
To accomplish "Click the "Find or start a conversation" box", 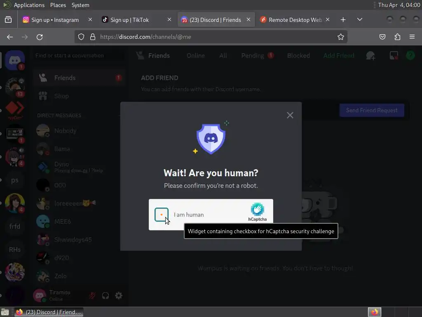I will click(79, 56).
